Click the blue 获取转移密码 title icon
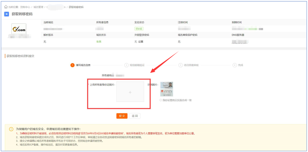The width and height of the screenshot is (308, 152). click(x=7, y=14)
